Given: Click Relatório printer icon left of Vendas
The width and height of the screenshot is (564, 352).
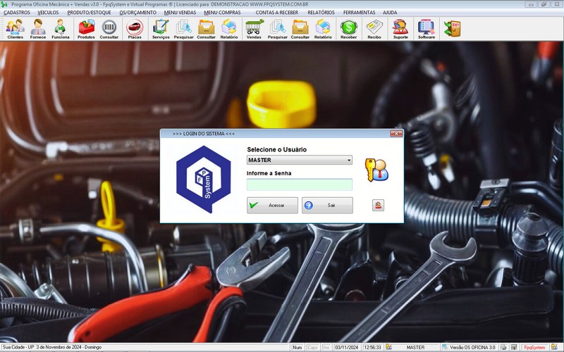Looking at the screenshot, I should (229, 29).
